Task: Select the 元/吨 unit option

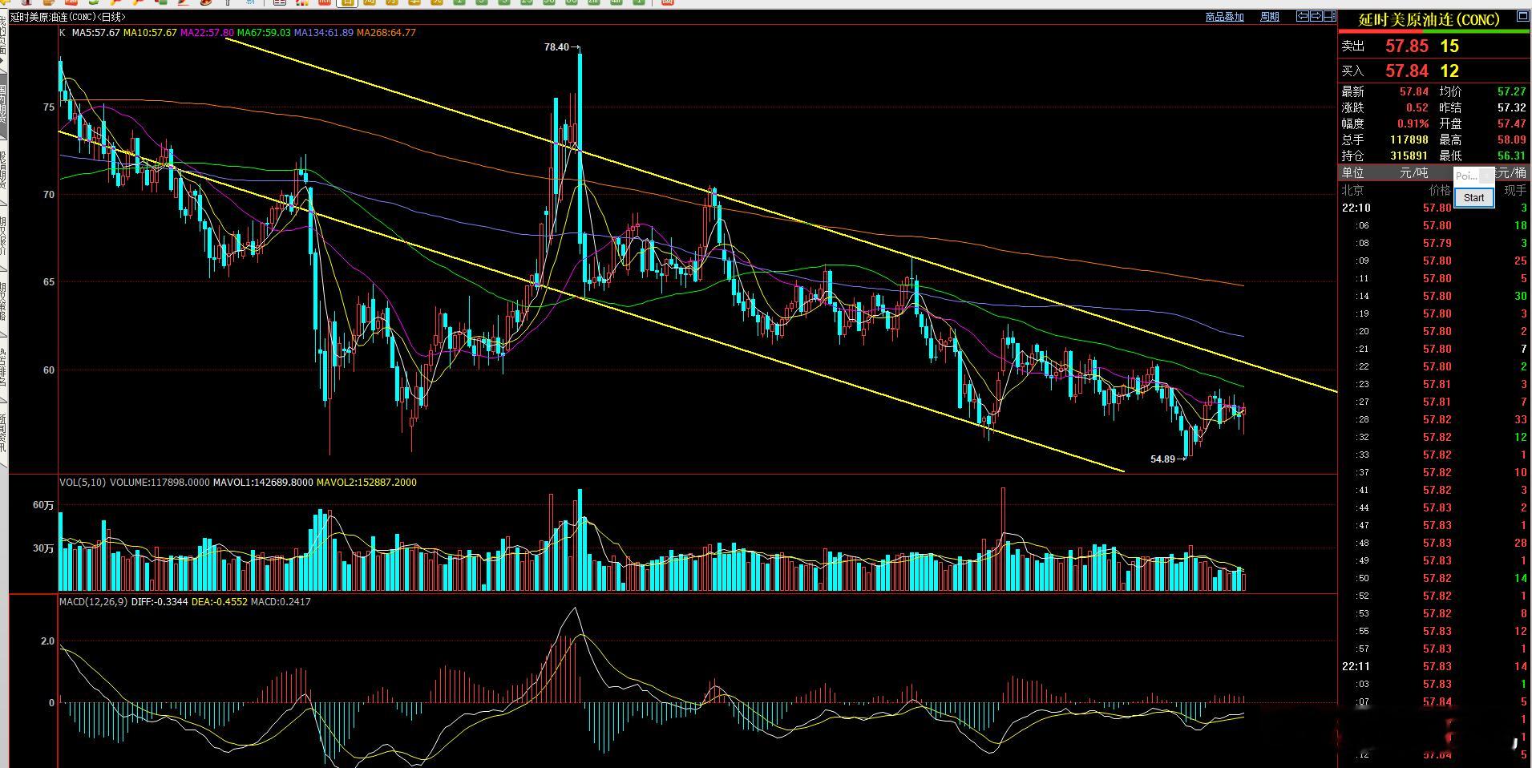Action: (1414, 173)
